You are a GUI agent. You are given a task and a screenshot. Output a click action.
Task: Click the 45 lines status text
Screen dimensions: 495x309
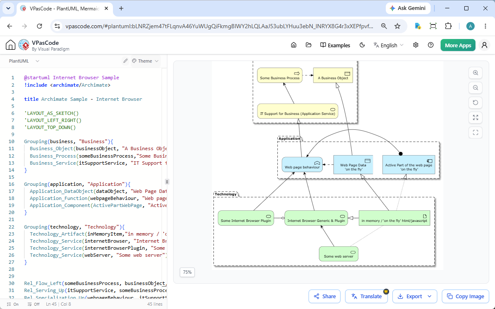click(154, 304)
